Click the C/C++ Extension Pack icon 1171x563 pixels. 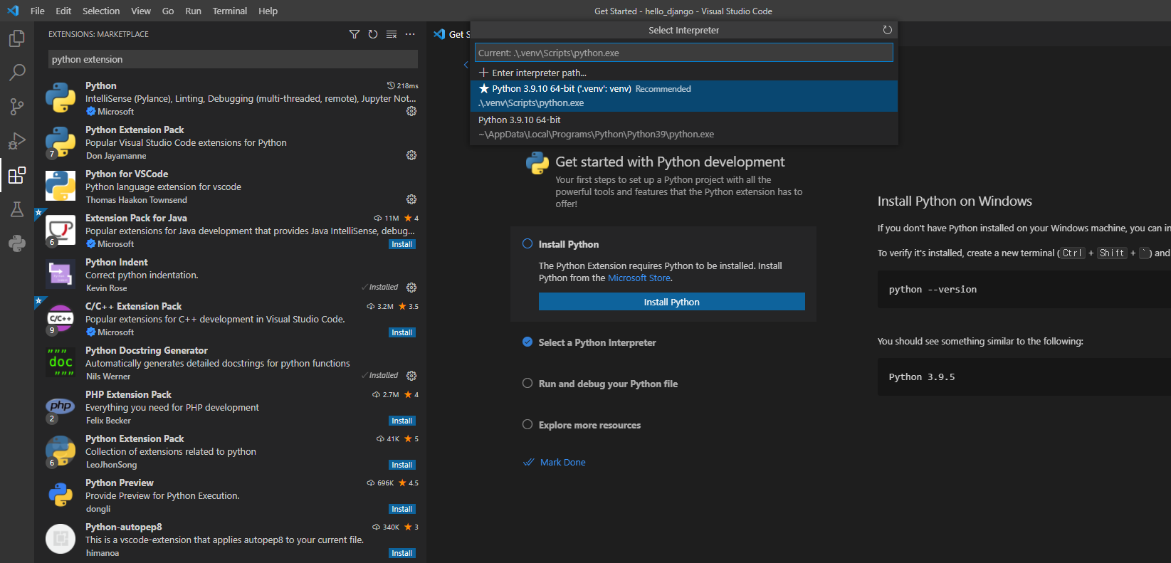(x=61, y=319)
